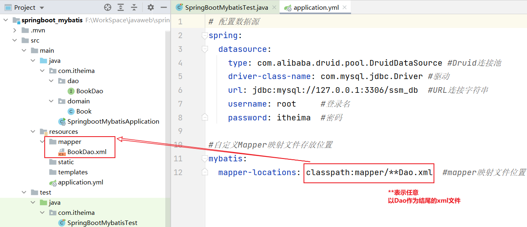Select the templates folder
Image resolution: width=527 pixels, height=227 pixels.
pyautogui.click(x=73, y=172)
